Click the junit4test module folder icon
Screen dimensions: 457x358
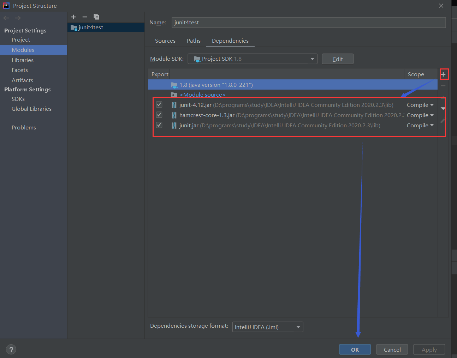point(74,28)
